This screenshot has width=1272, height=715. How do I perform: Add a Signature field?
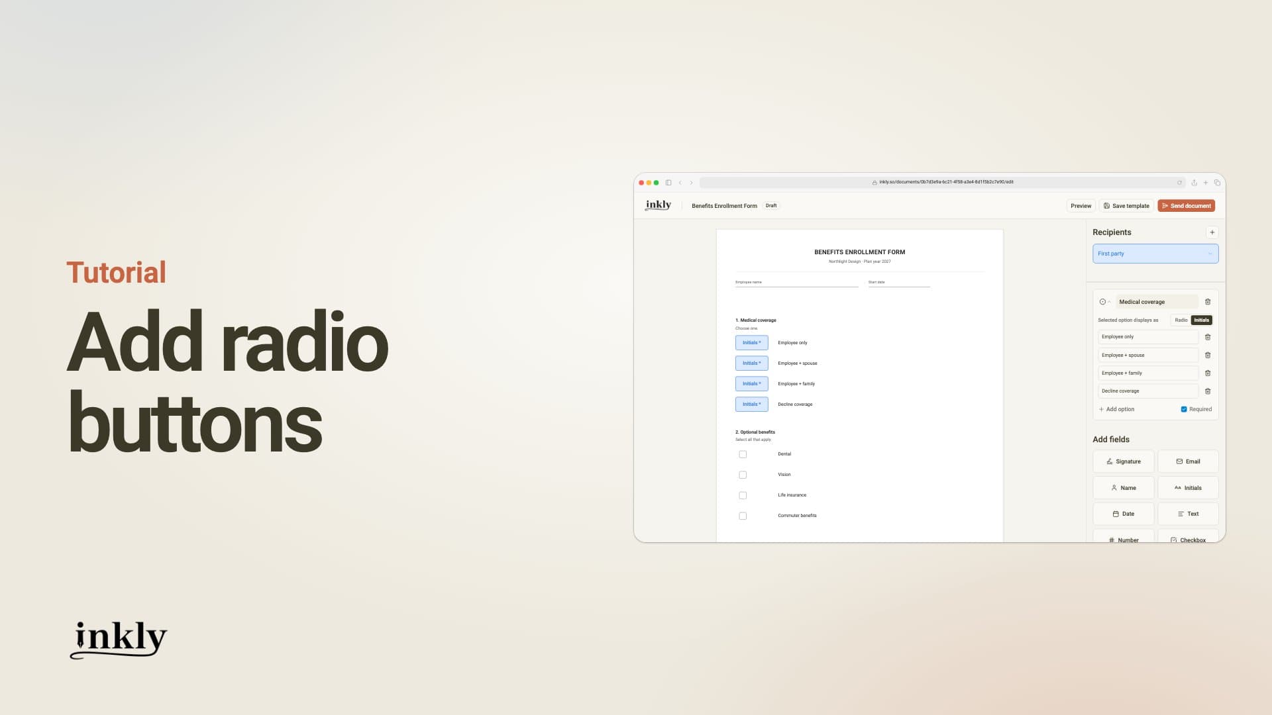(x=1124, y=461)
